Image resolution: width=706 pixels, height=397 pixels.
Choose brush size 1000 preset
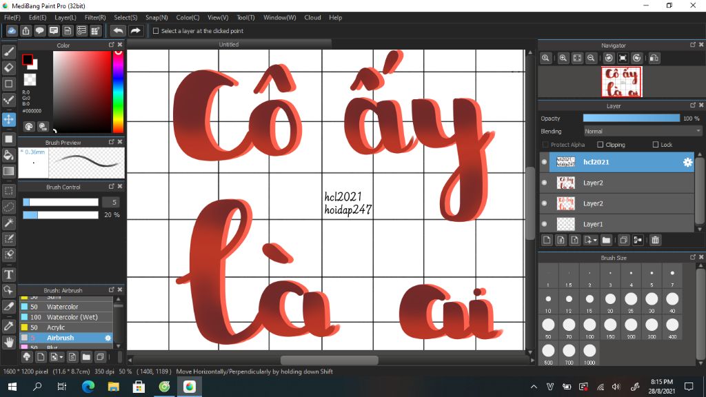point(589,354)
